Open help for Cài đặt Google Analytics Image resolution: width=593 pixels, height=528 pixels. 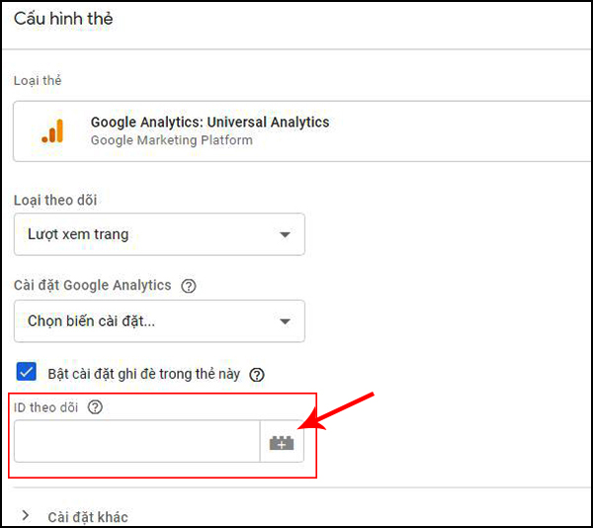point(189,286)
